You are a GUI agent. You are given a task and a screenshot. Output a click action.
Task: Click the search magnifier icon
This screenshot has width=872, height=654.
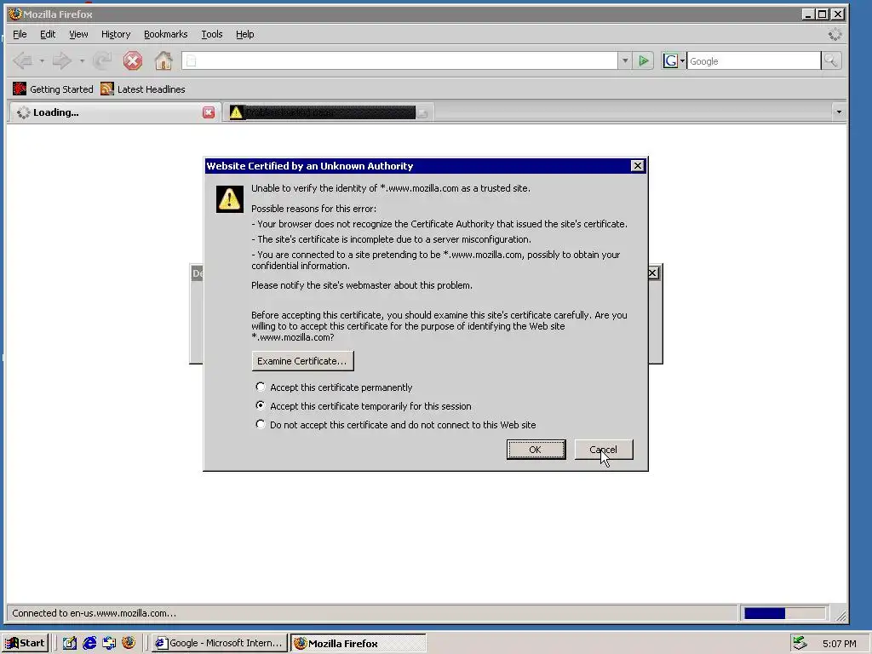coord(831,60)
